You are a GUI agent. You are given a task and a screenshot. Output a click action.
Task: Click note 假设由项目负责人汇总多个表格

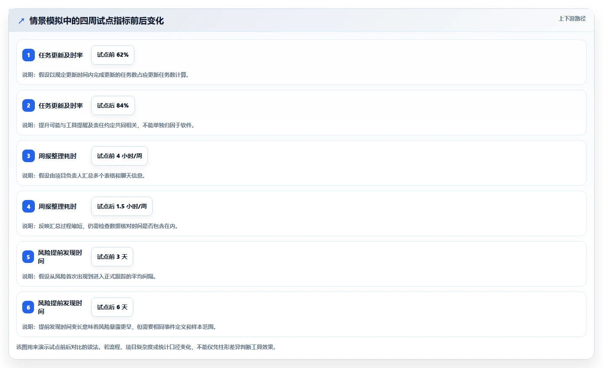pos(84,176)
